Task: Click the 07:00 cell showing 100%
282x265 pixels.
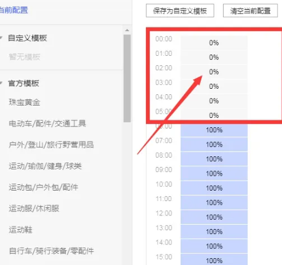Action: click(214, 145)
